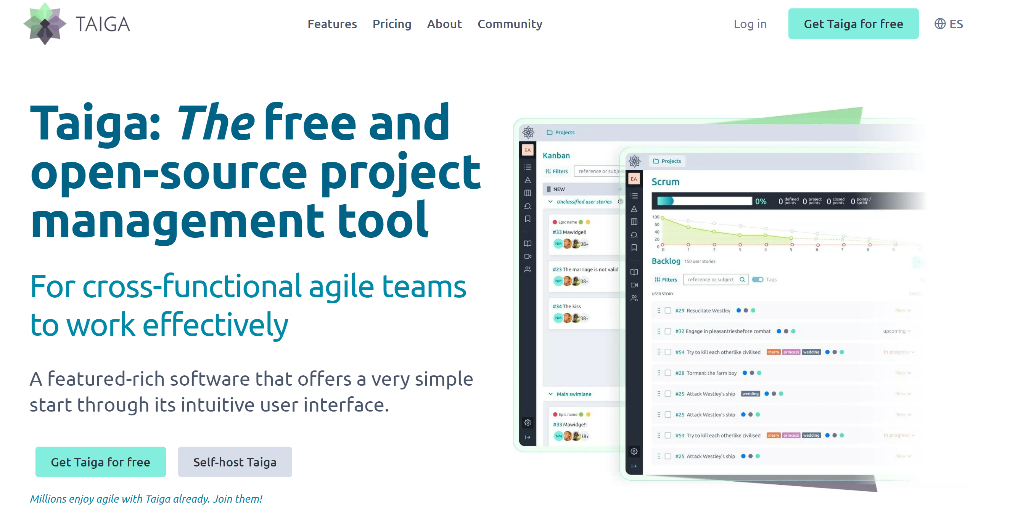Check the box for #25 story tagged wedding
This screenshot has width=1031, height=524.
[668, 394]
